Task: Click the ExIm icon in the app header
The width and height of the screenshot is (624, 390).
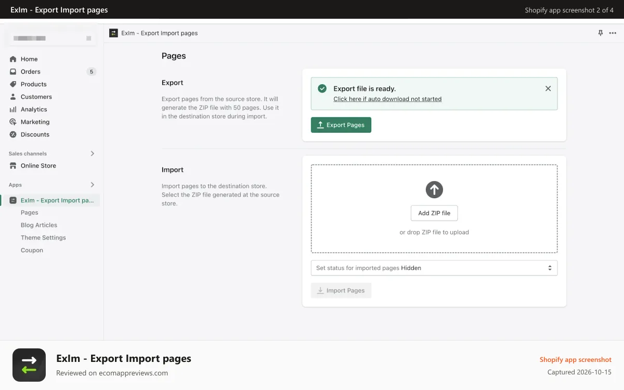Action: point(113,33)
